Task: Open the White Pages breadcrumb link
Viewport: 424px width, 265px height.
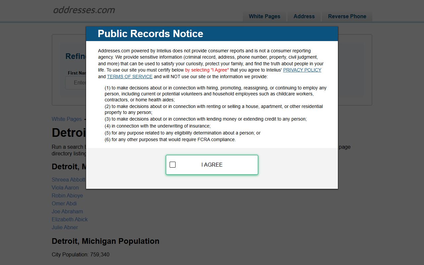Action: pyautogui.click(x=67, y=119)
